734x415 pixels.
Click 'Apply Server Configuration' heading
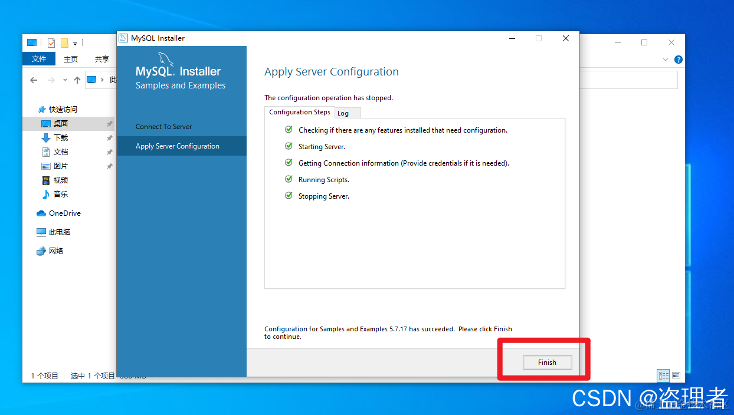(x=332, y=72)
